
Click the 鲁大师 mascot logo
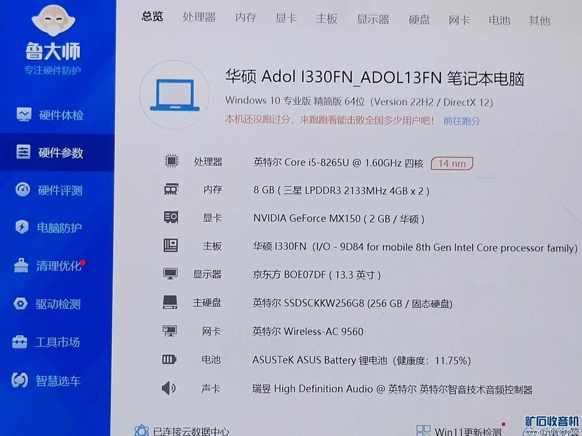54,20
